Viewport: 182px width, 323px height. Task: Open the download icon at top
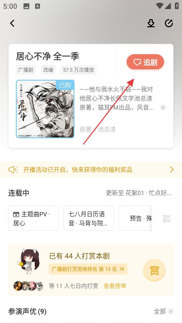coord(151,23)
